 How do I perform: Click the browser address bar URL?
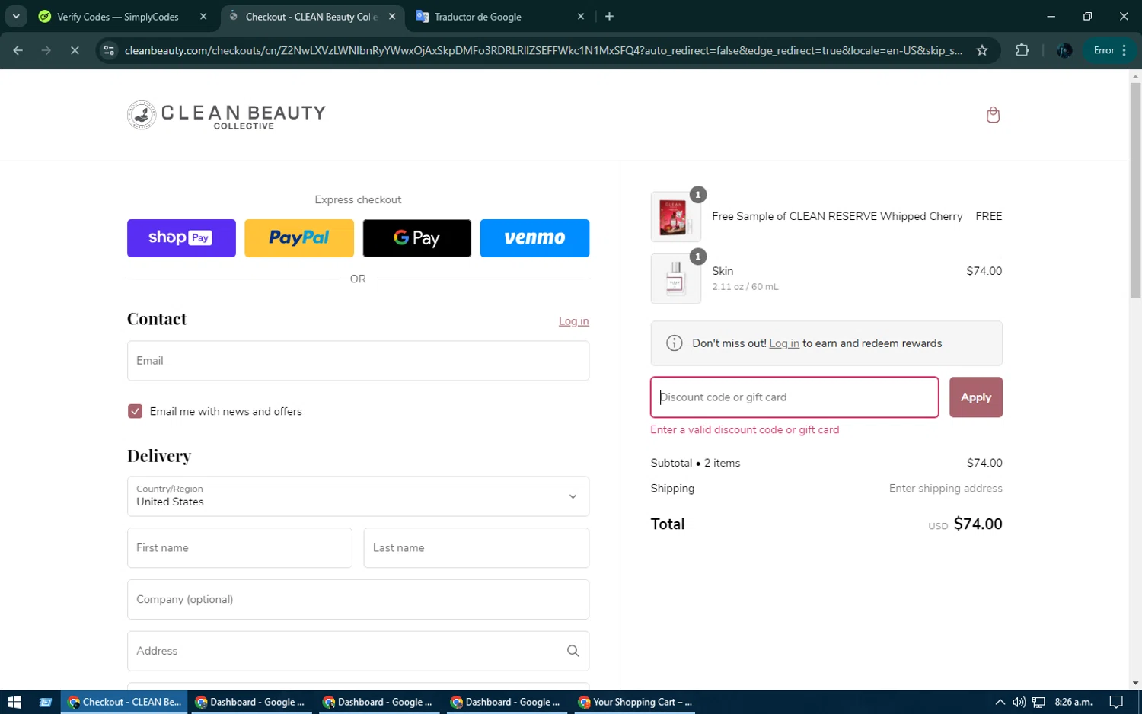[543, 50]
